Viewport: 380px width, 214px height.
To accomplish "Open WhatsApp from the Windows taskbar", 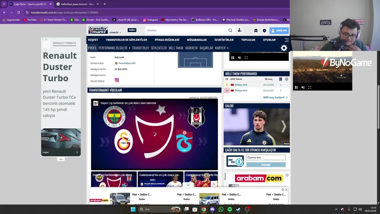I will 221,209.
